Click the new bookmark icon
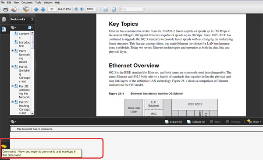The width and height of the screenshot is (263, 160). pos(30,28)
